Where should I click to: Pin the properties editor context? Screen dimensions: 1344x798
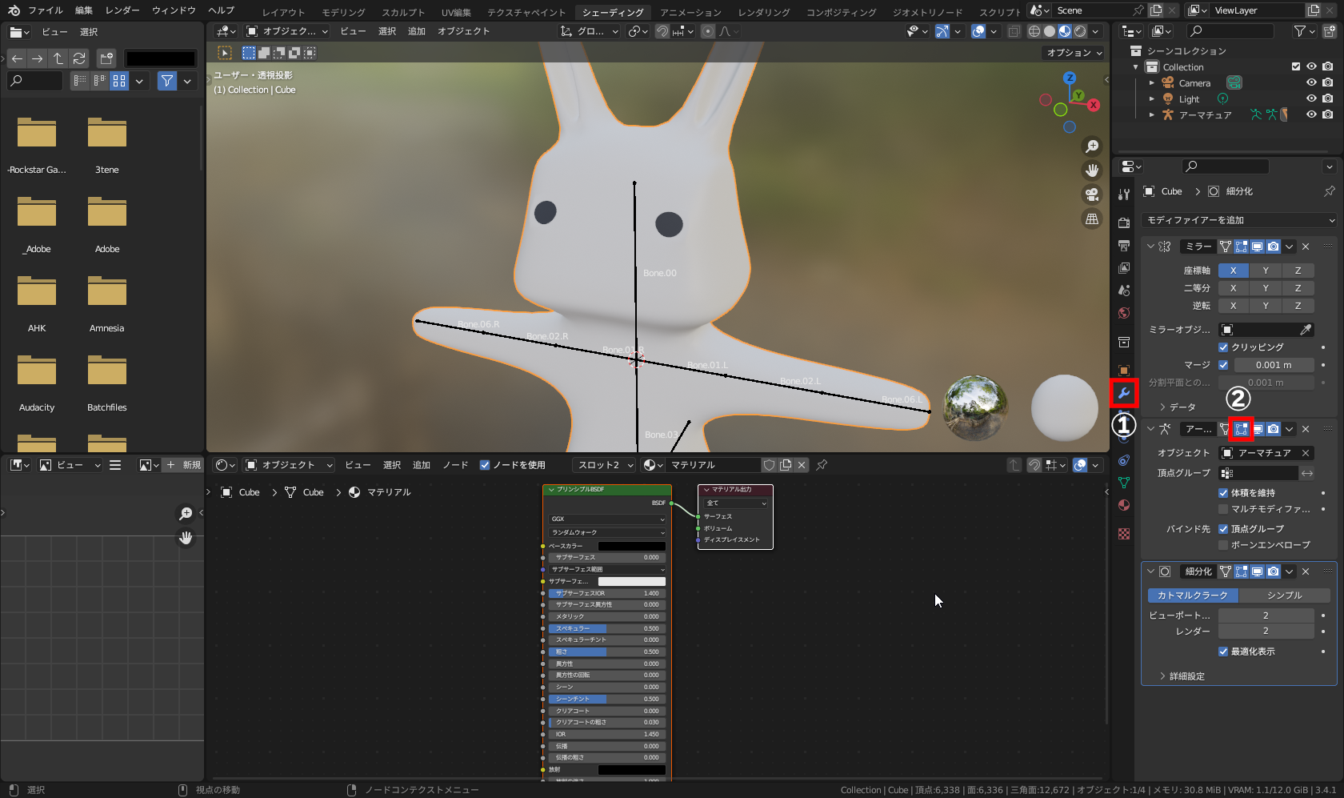click(x=1330, y=191)
